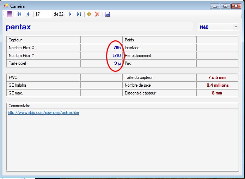
Task: Go to the next record
Action: pos(71,14)
